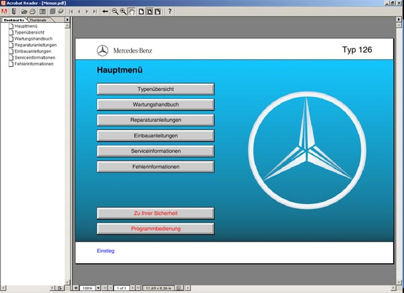Open help with the question mark icon
This screenshot has width=404, height=293.
click(170, 11)
